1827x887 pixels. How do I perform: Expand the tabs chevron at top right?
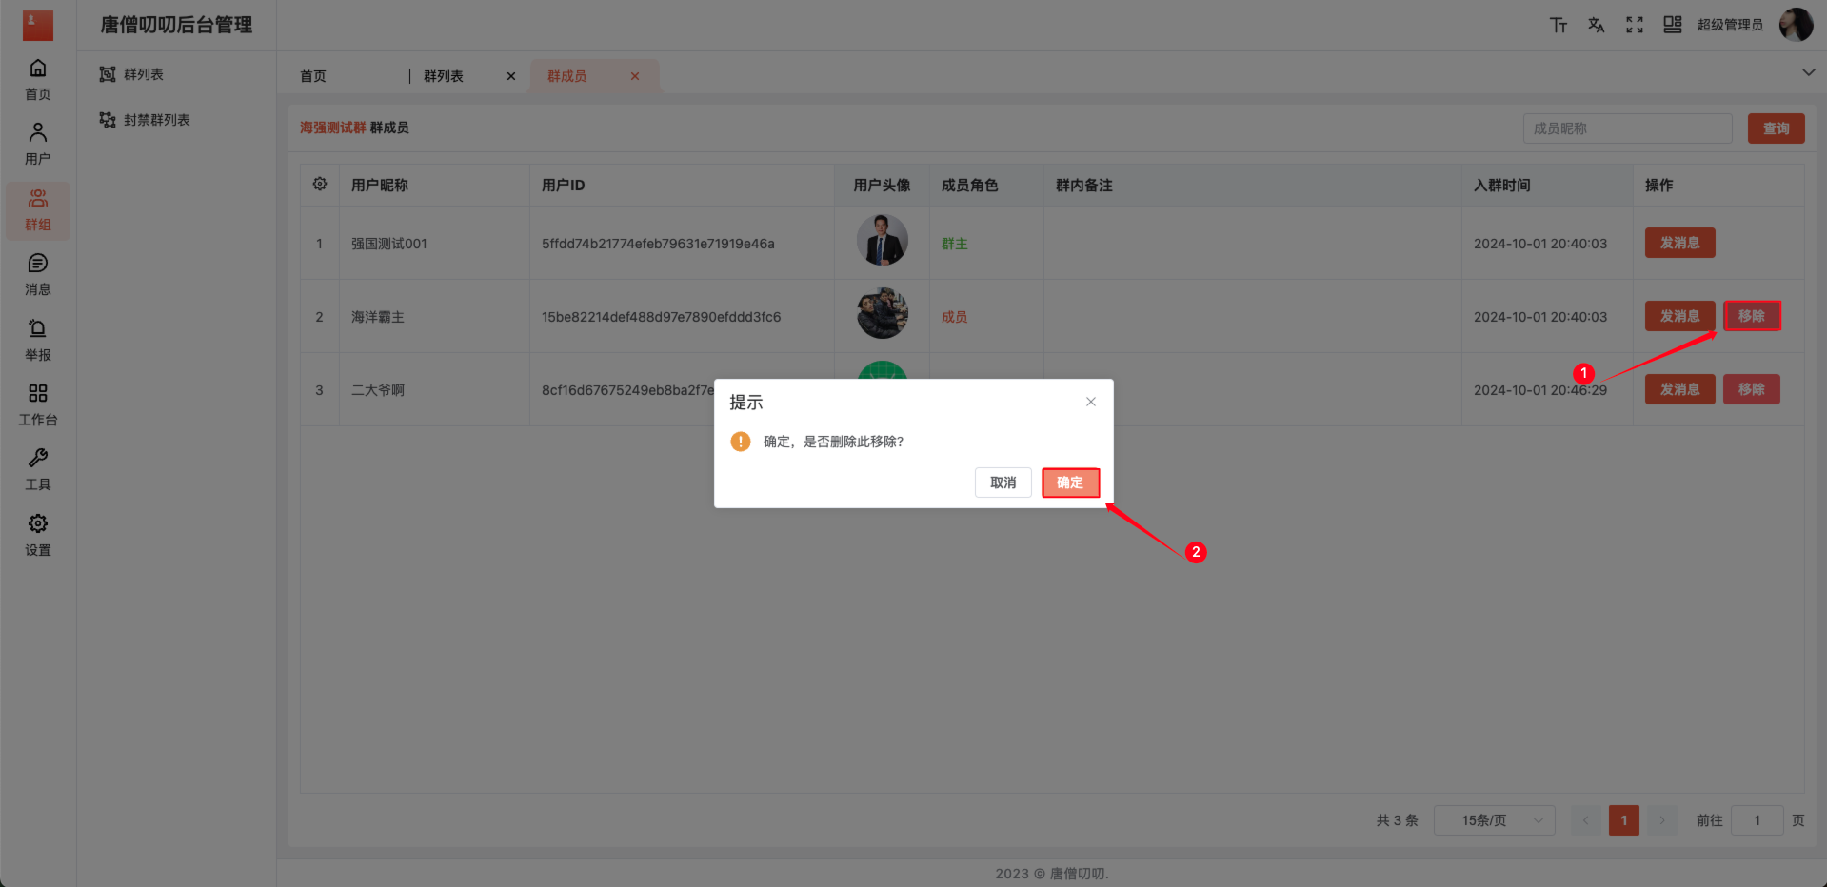coord(1808,72)
